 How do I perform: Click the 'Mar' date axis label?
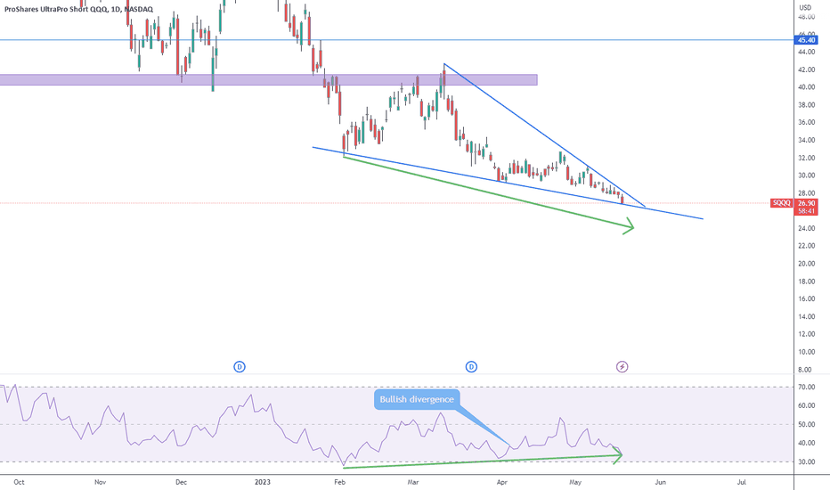pyautogui.click(x=413, y=482)
